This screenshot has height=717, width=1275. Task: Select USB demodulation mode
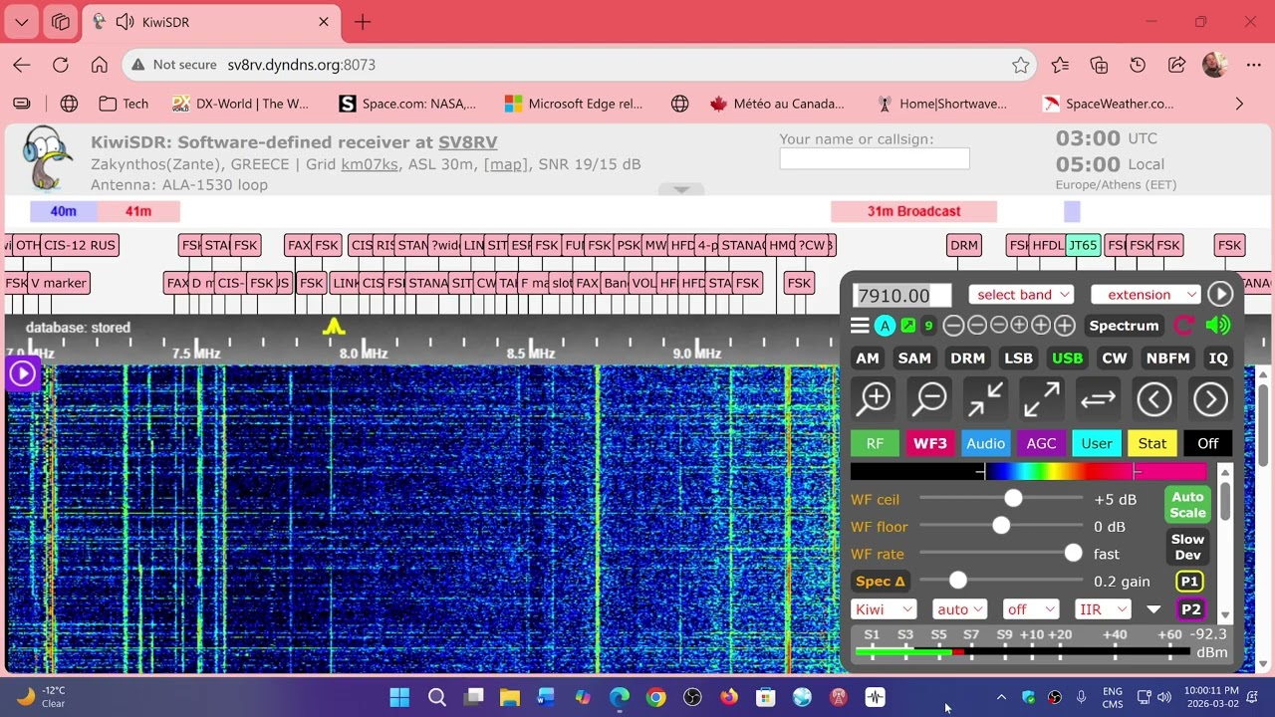point(1067,358)
